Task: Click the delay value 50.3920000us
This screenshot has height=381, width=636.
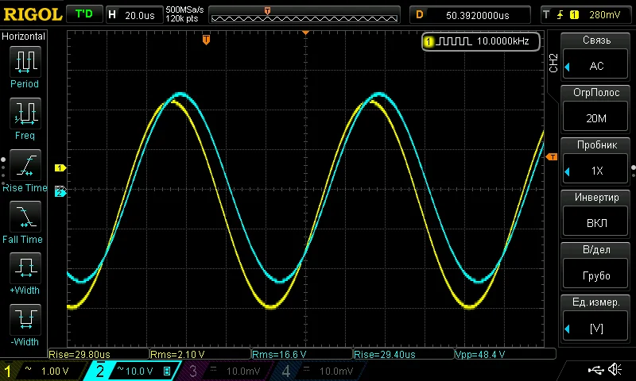Action: pyautogui.click(x=478, y=15)
